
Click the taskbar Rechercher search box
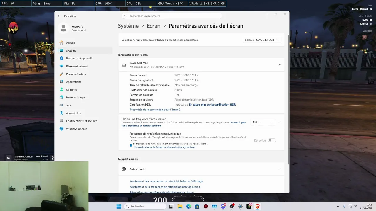pyautogui.click(x=145, y=206)
